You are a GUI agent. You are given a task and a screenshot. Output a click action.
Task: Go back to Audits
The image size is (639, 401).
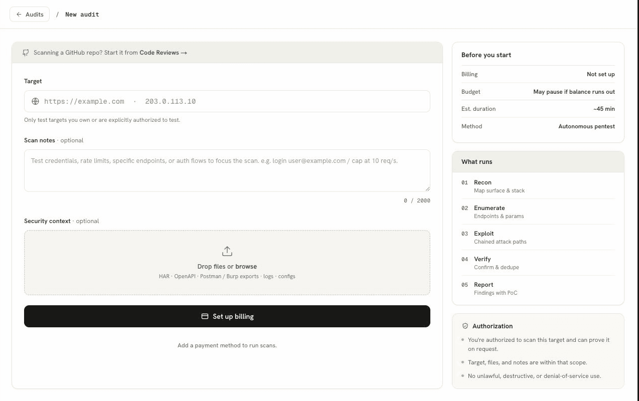(30, 15)
